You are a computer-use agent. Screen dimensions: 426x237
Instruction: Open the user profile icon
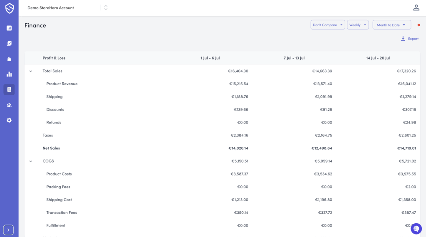pyautogui.click(x=416, y=7)
